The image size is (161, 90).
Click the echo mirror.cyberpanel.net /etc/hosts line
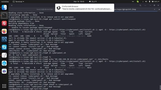[x=58, y=59]
